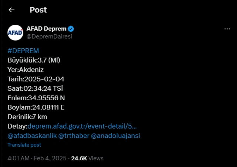
Task: Click the Post heading at top
Action: point(38,10)
